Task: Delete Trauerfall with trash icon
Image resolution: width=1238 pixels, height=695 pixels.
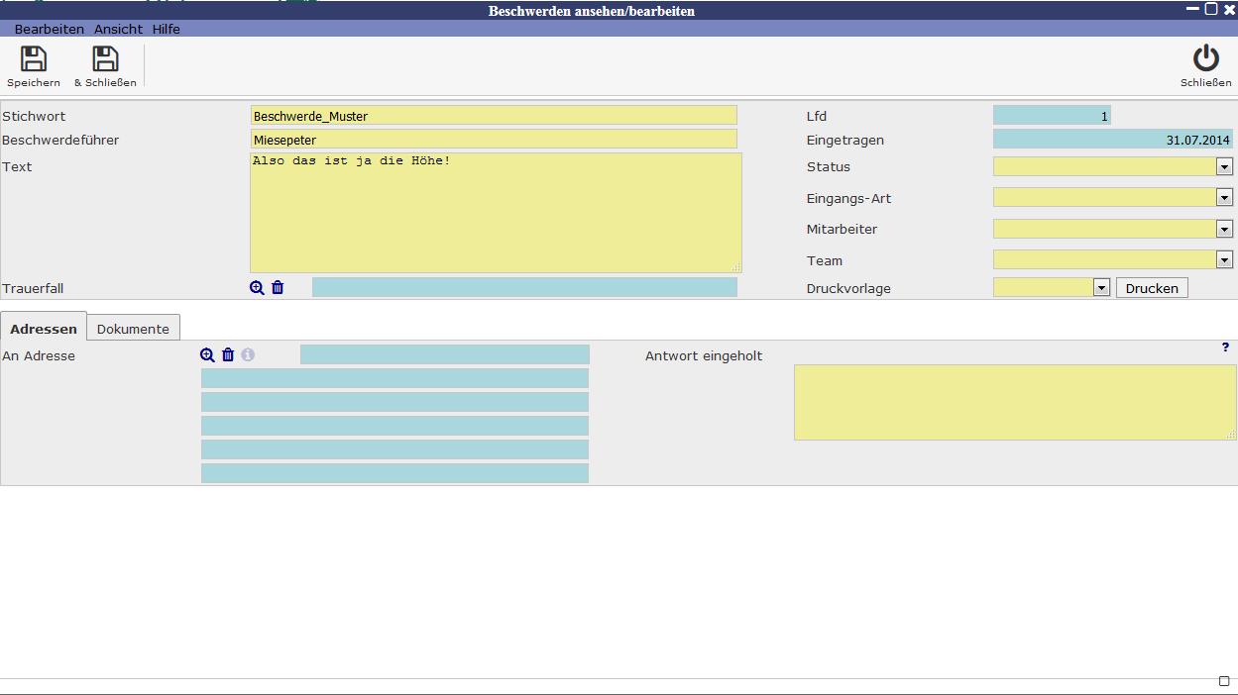Action: click(x=278, y=288)
